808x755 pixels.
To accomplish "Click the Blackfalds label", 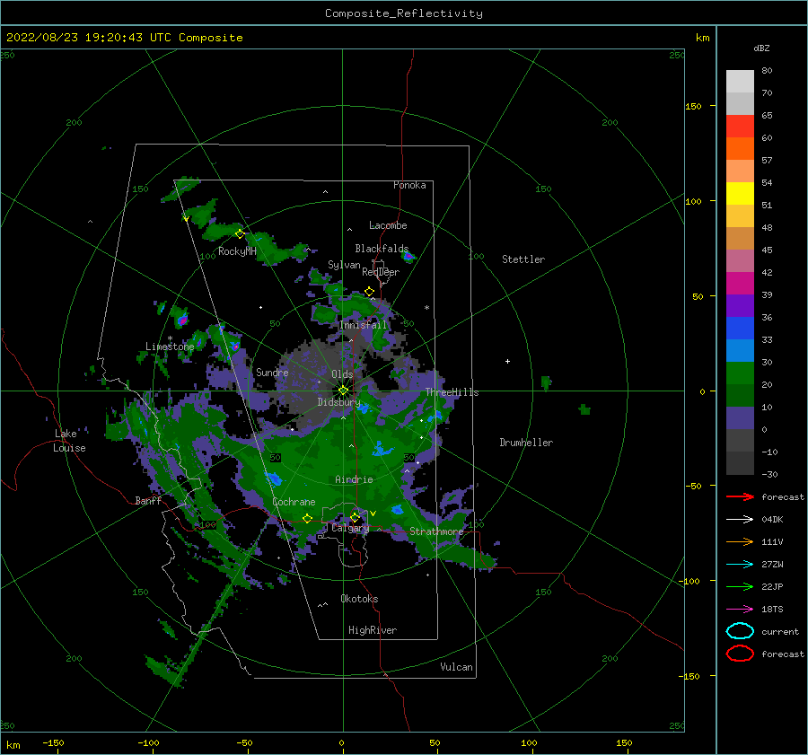I will click(382, 249).
